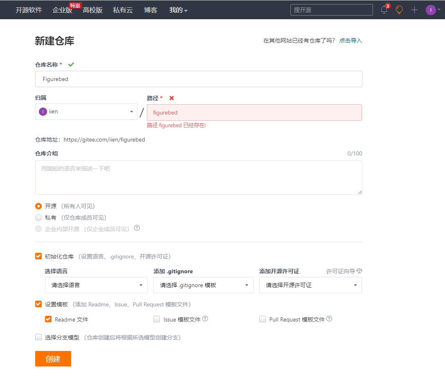Click the repository URL gitee.com/iien/figurebed
This screenshot has width=445, height=380.
[x=104, y=139]
